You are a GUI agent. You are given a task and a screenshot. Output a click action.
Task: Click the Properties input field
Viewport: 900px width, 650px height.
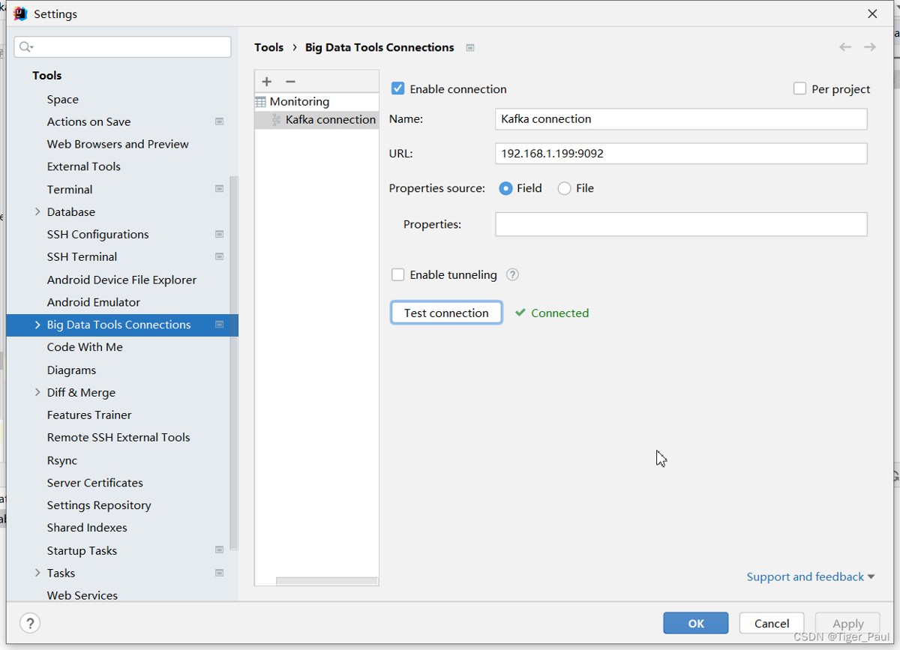[681, 224]
